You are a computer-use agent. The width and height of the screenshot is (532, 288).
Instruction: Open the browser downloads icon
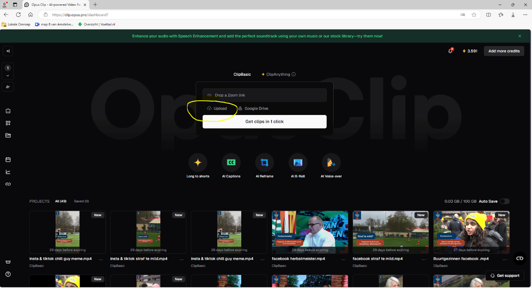click(x=513, y=15)
